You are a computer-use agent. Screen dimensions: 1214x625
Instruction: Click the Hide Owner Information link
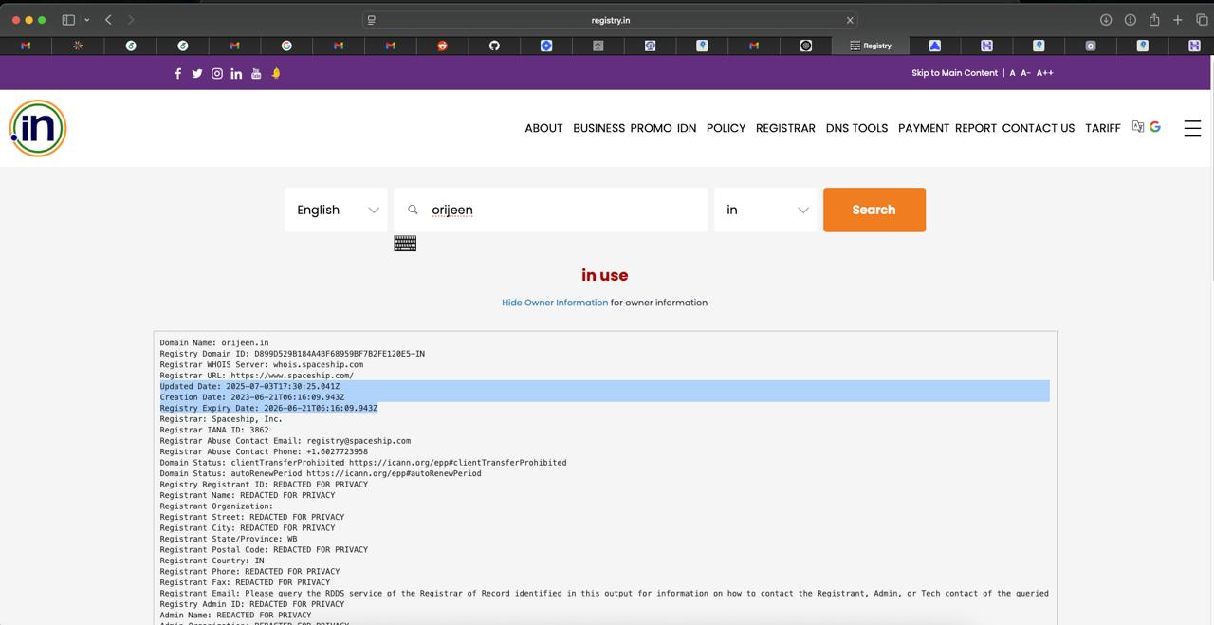coord(555,303)
